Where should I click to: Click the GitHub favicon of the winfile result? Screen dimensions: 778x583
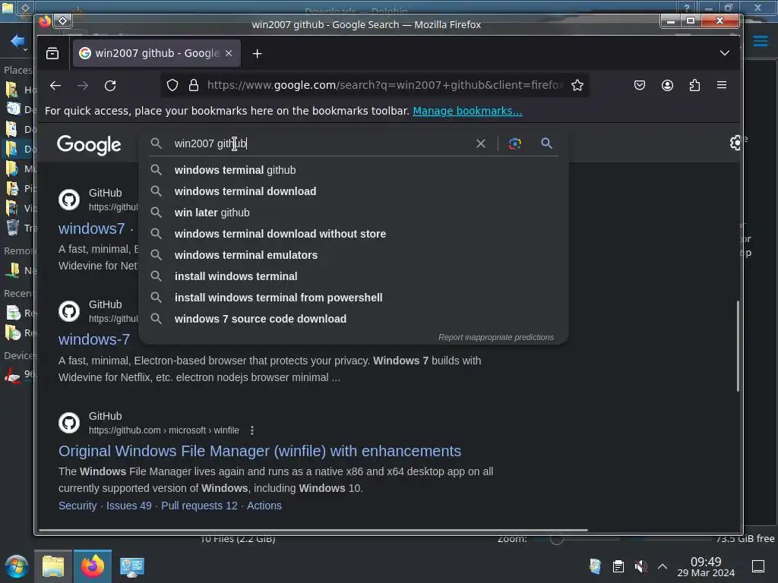(69, 423)
